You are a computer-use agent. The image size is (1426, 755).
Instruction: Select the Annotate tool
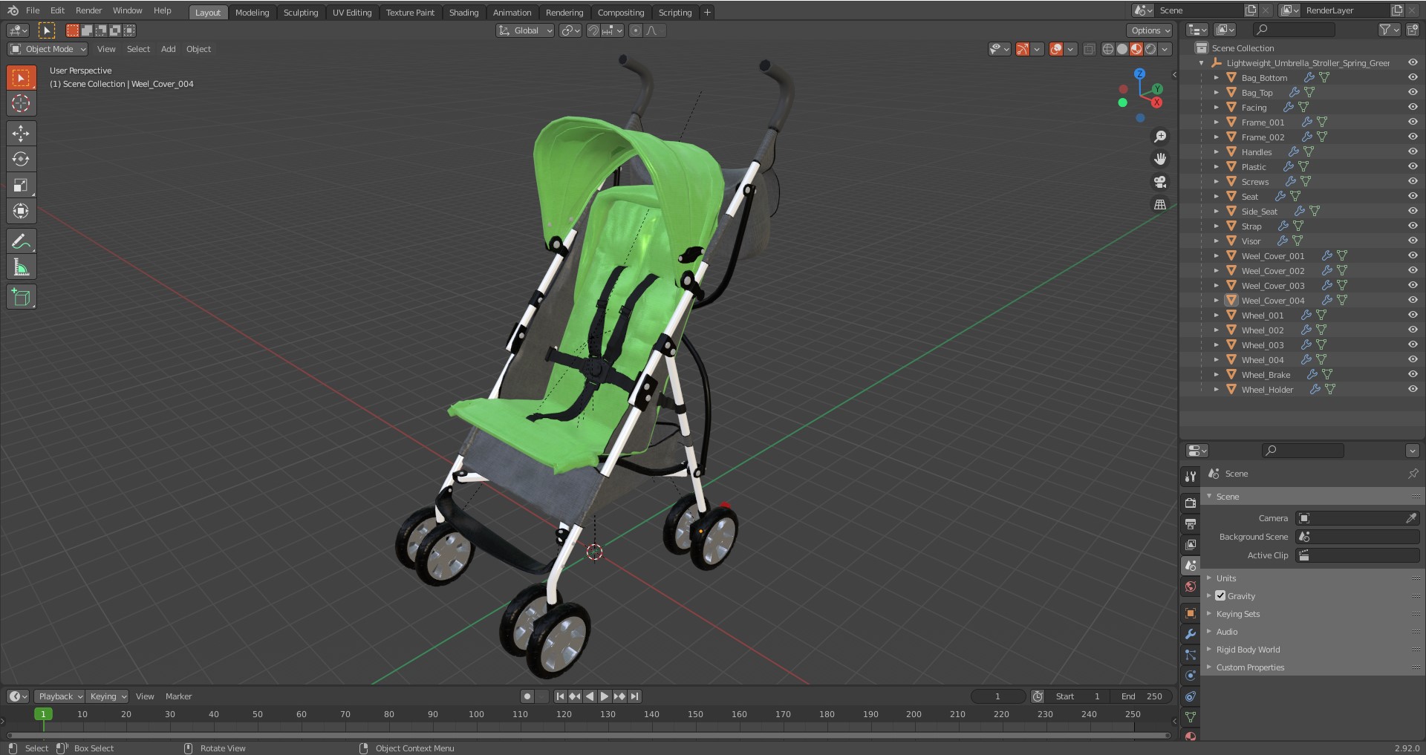[x=21, y=241]
